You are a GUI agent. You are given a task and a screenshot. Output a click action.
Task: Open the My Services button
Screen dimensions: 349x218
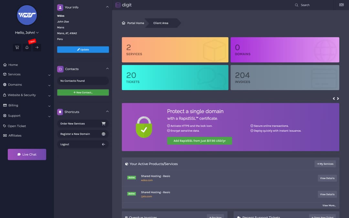pos(325,164)
